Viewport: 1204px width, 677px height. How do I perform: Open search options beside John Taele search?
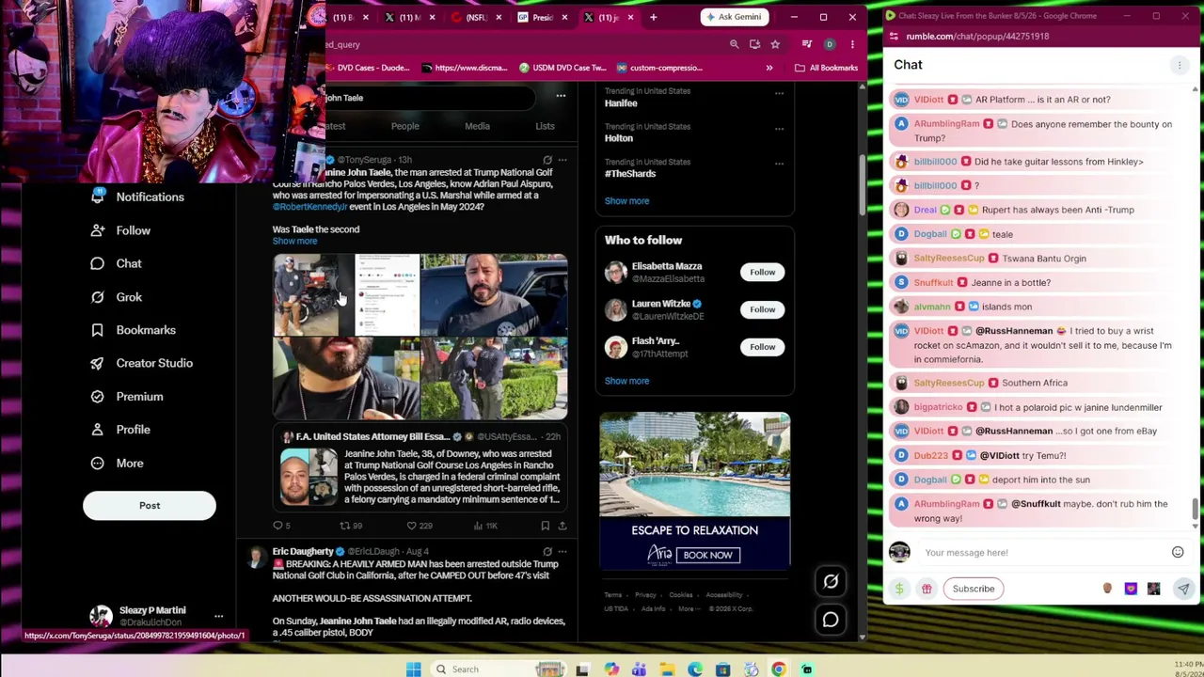coord(561,96)
